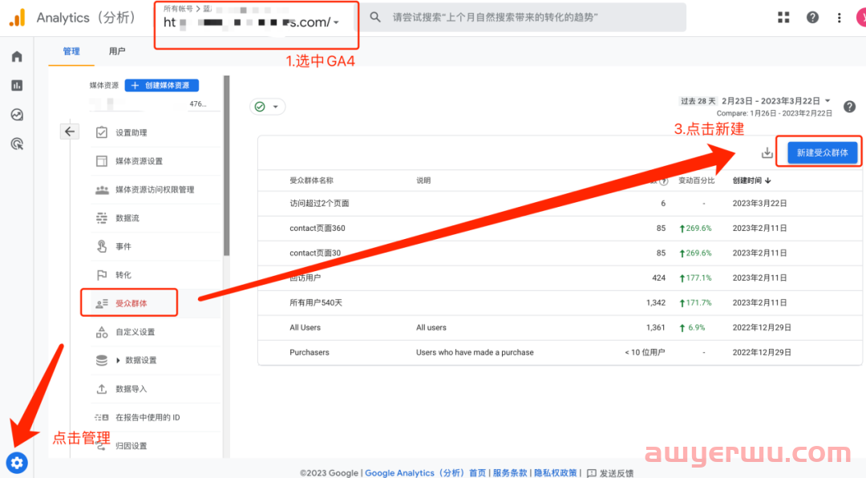Expand the date range 2月23日 - 2023年3月22日 picker
This screenshot has width=866, height=478.
click(x=828, y=102)
